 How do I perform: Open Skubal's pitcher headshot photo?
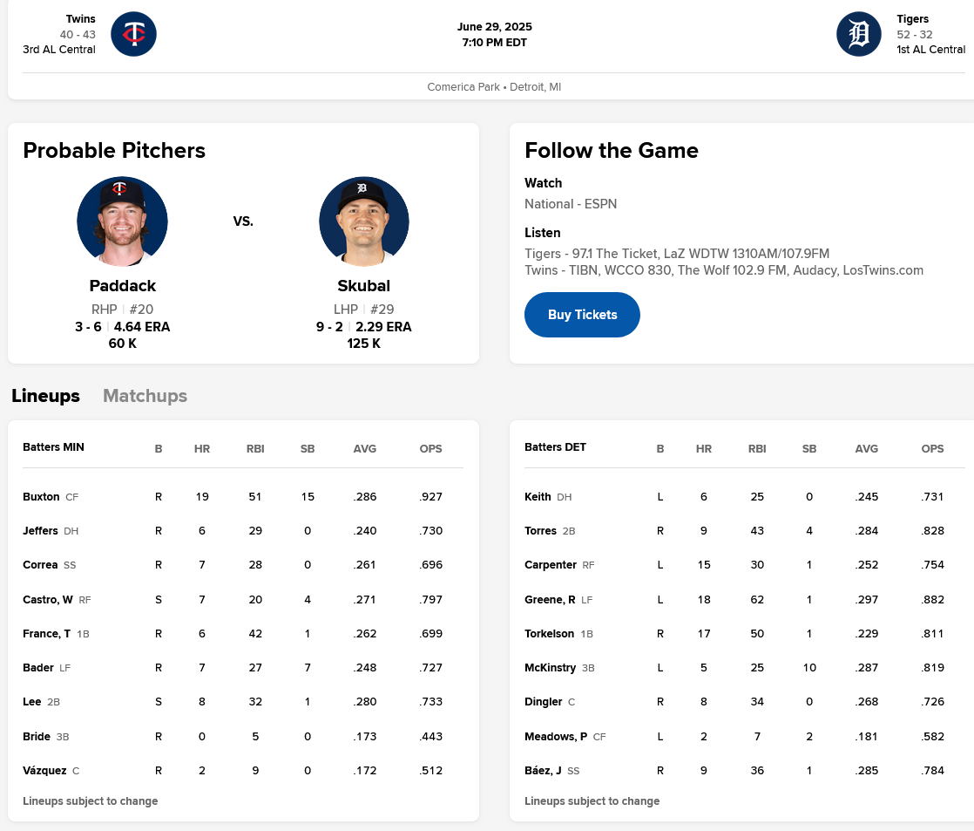pyautogui.click(x=364, y=221)
